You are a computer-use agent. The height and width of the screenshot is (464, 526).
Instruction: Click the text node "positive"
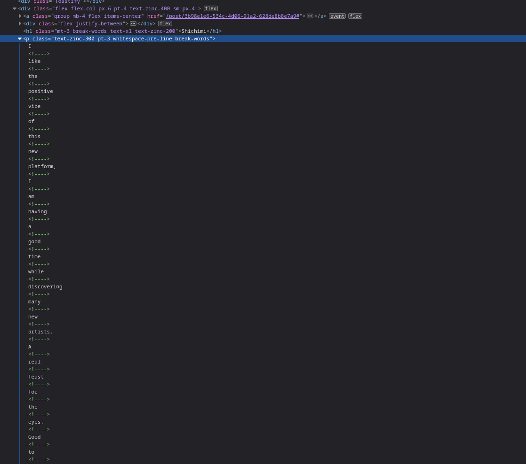tap(40, 91)
